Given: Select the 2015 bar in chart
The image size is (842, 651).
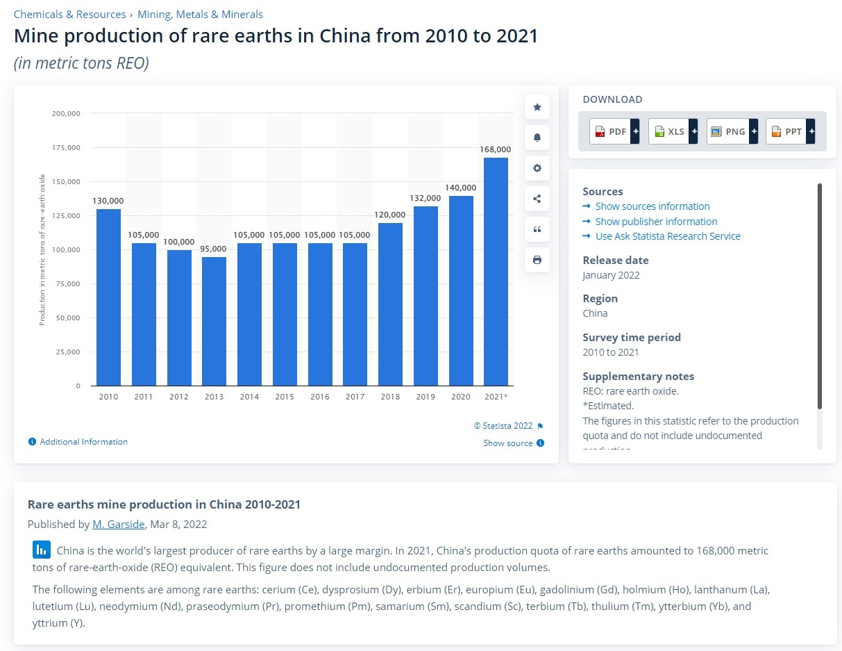Looking at the screenshot, I should (x=285, y=314).
